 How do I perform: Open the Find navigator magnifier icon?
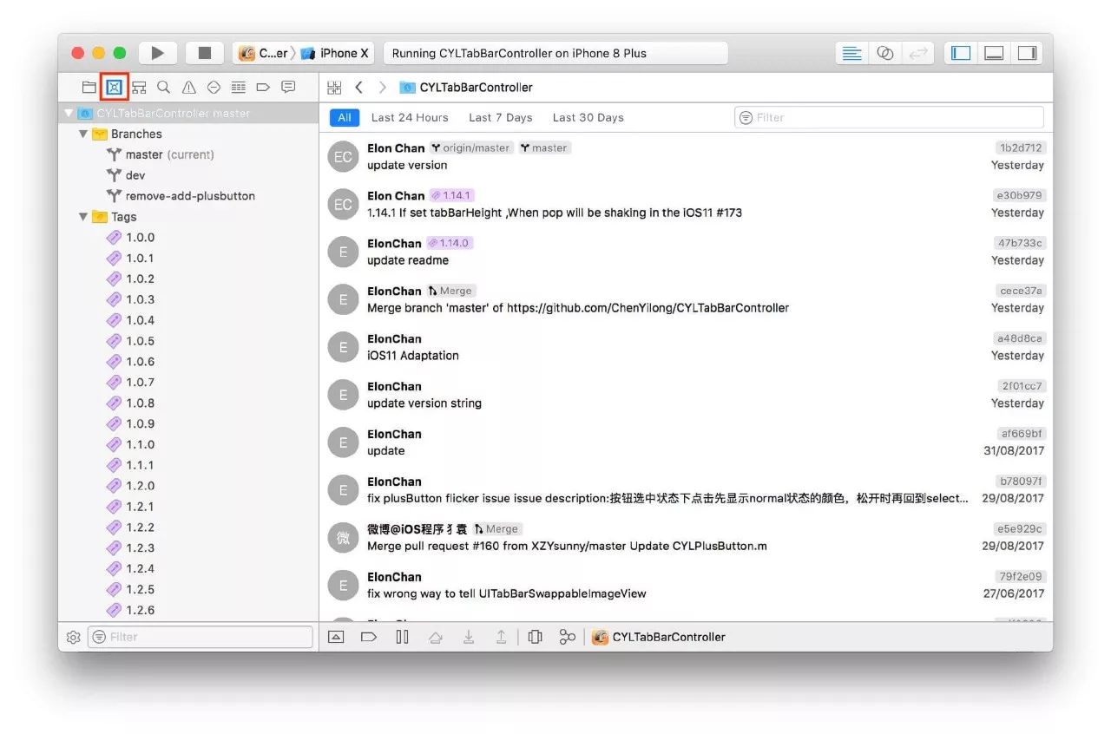click(163, 88)
